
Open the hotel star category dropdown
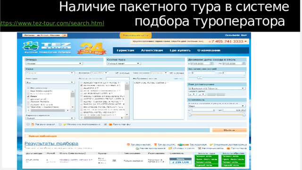[100, 73]
